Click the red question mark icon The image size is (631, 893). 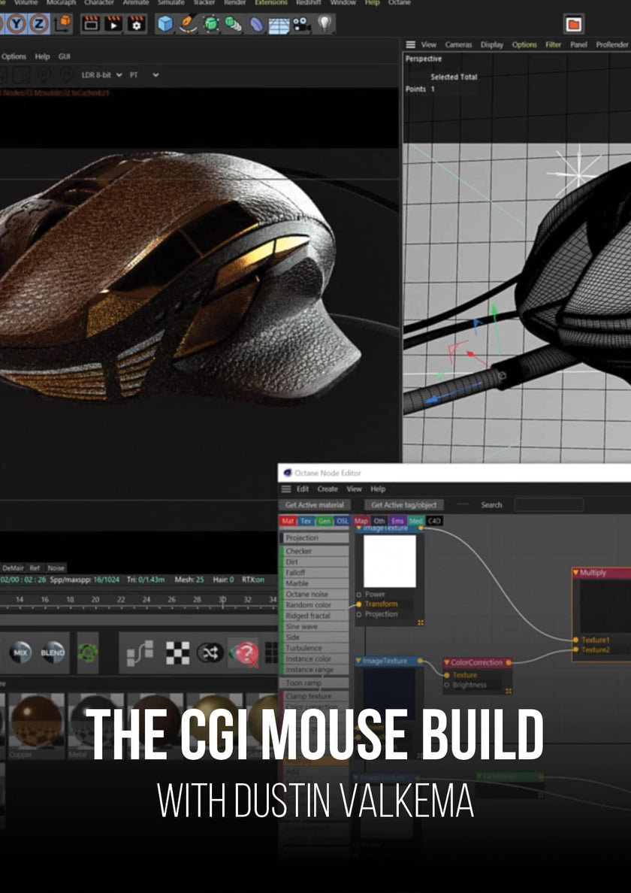click(x=244, y=652)
